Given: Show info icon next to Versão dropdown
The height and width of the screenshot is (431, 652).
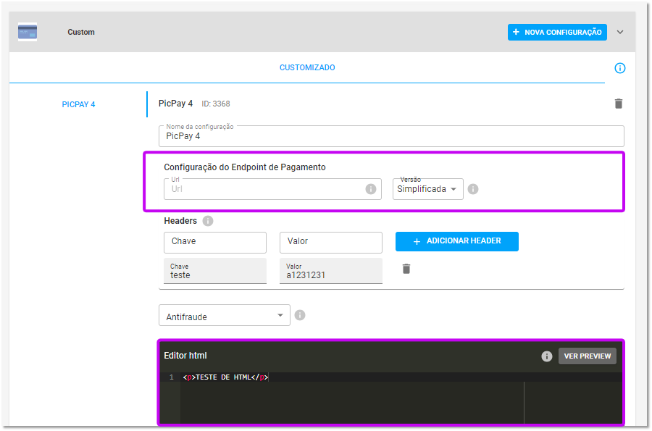Looking at the screenshot, I should 473,189.
